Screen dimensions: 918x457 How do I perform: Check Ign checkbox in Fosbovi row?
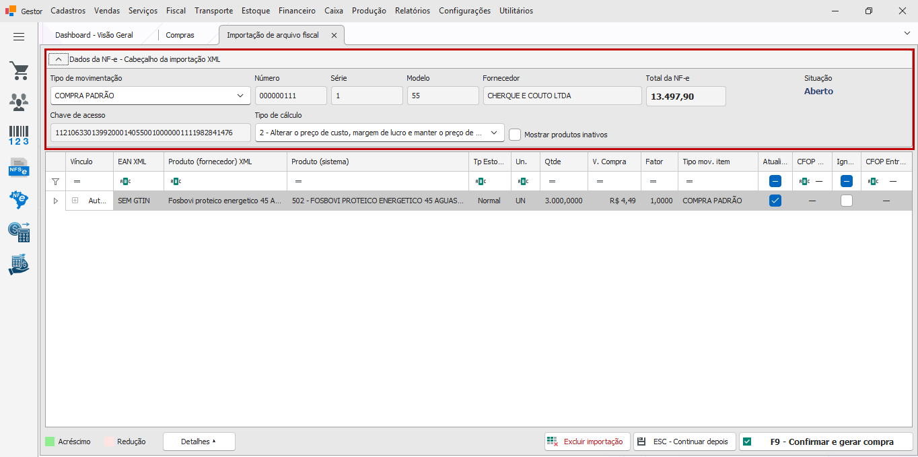coord(847,201)
